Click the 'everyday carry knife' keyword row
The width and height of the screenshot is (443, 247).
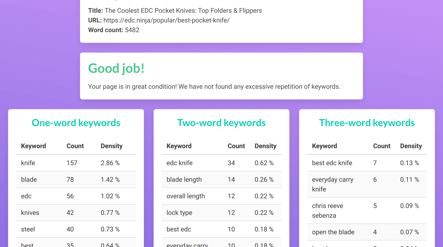pyautogui.click(x=367, y=184)
